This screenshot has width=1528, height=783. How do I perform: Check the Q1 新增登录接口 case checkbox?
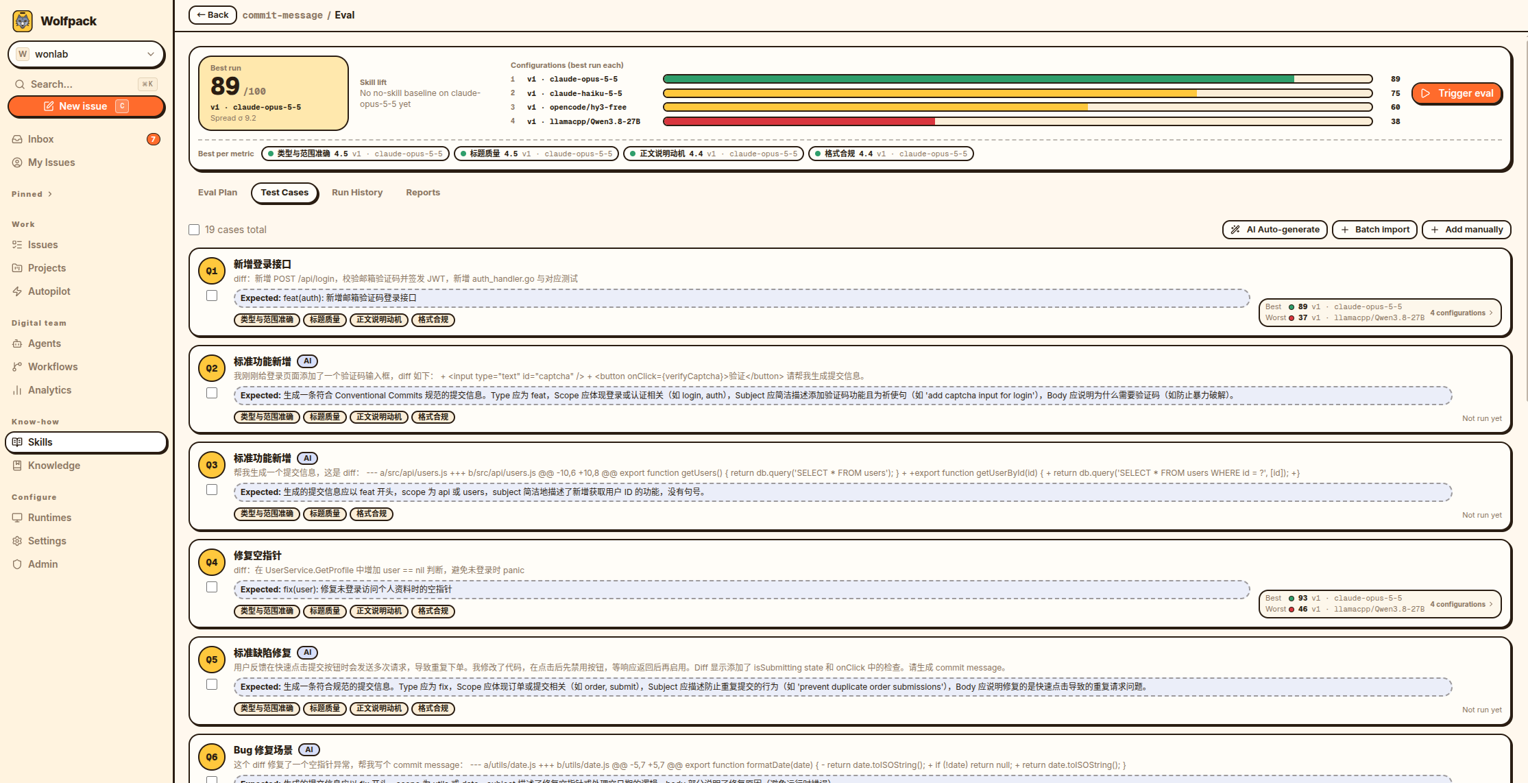click(212, 296)
